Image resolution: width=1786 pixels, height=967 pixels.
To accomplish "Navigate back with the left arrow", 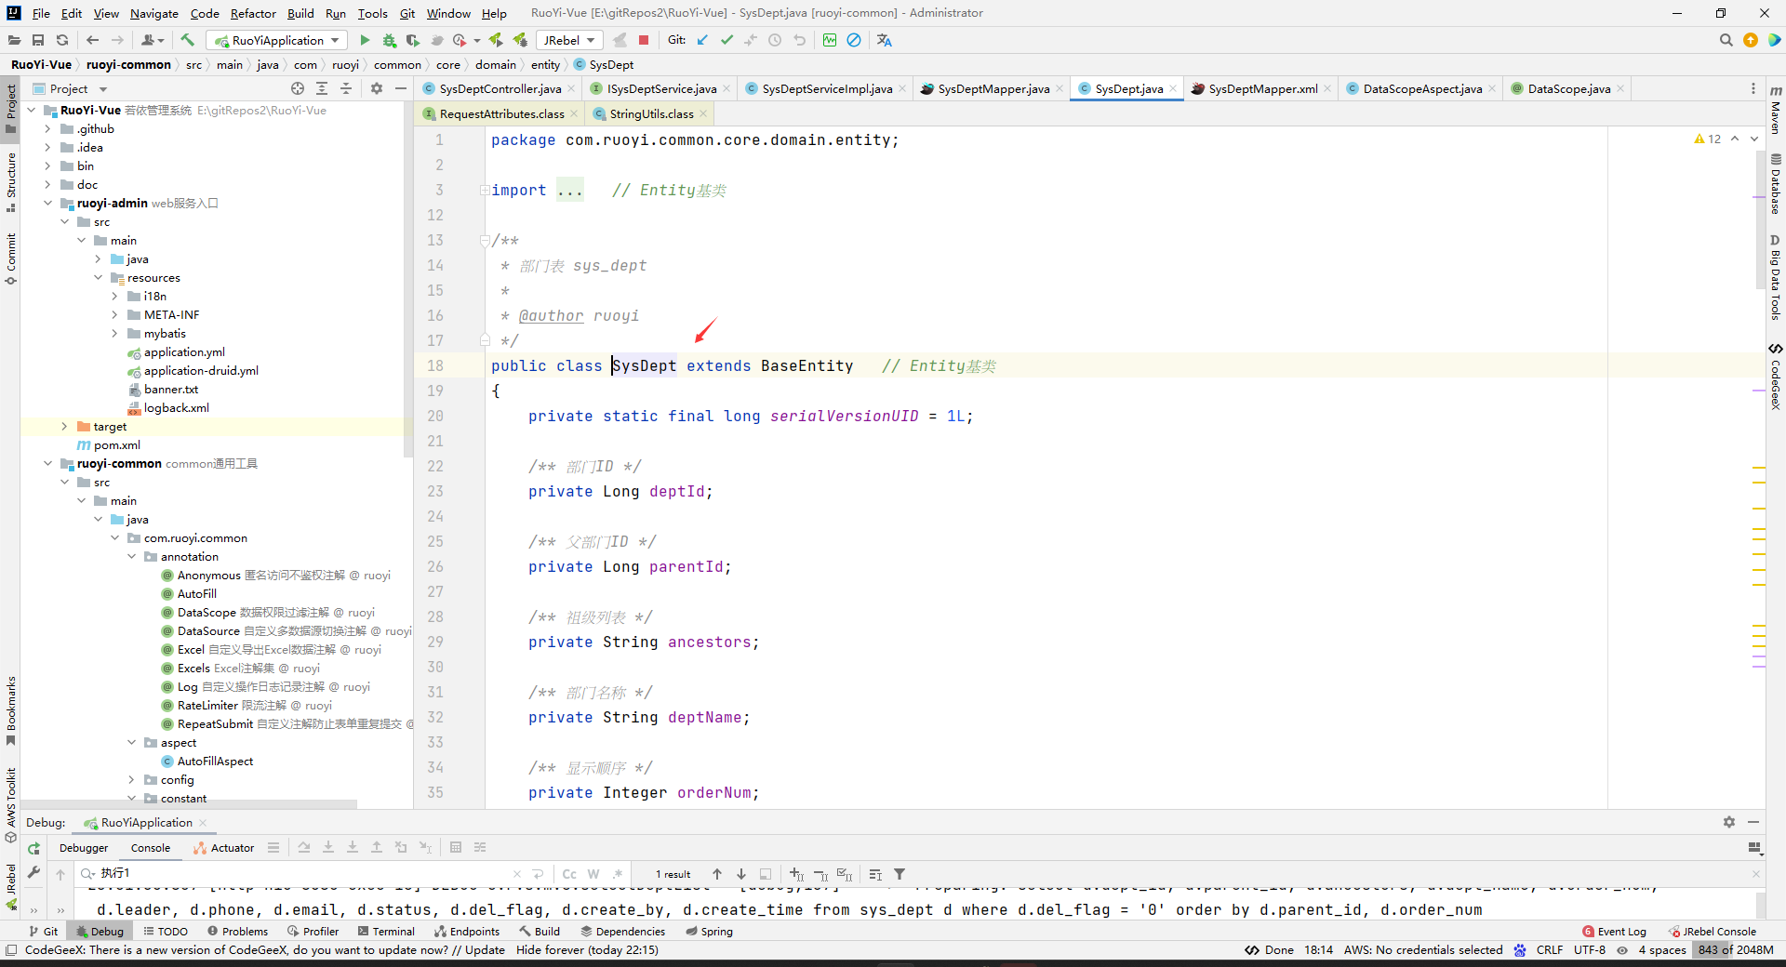I will (92, 40).
